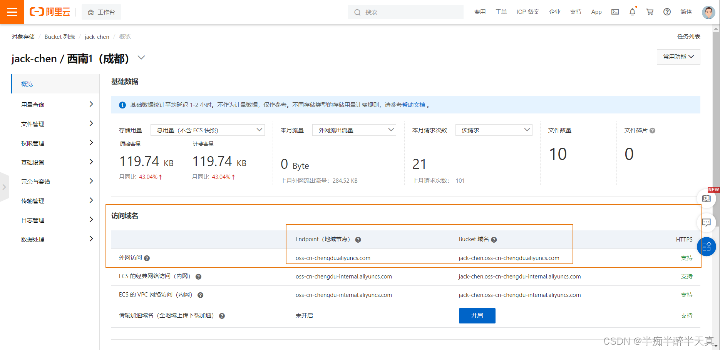The image size is (720, 350).
Task: Click the 传输加速域名 help icon
Action: 222,316
